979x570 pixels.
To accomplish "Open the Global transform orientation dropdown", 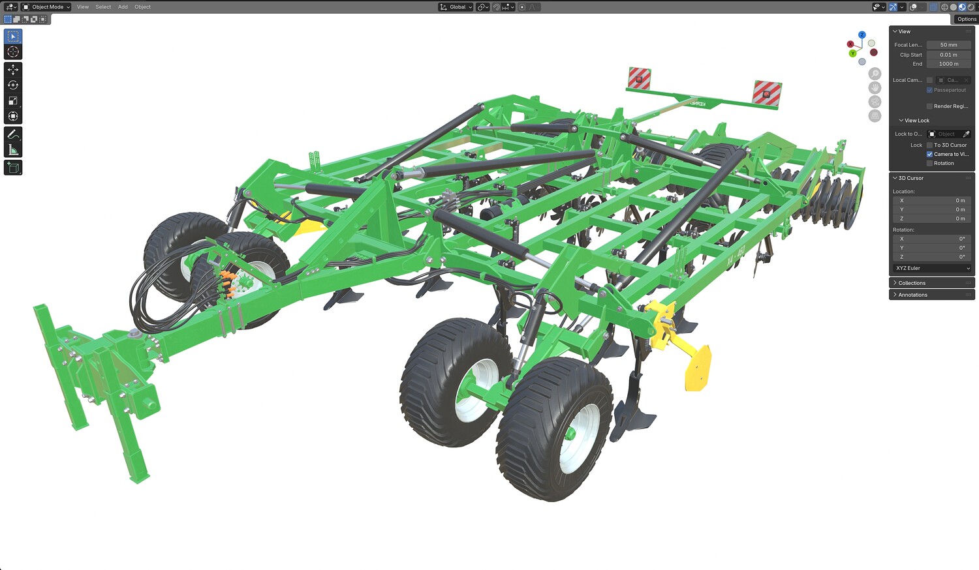I will click(456, 7).
